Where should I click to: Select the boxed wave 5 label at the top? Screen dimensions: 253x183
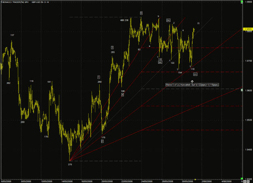[x=141, y=13]
